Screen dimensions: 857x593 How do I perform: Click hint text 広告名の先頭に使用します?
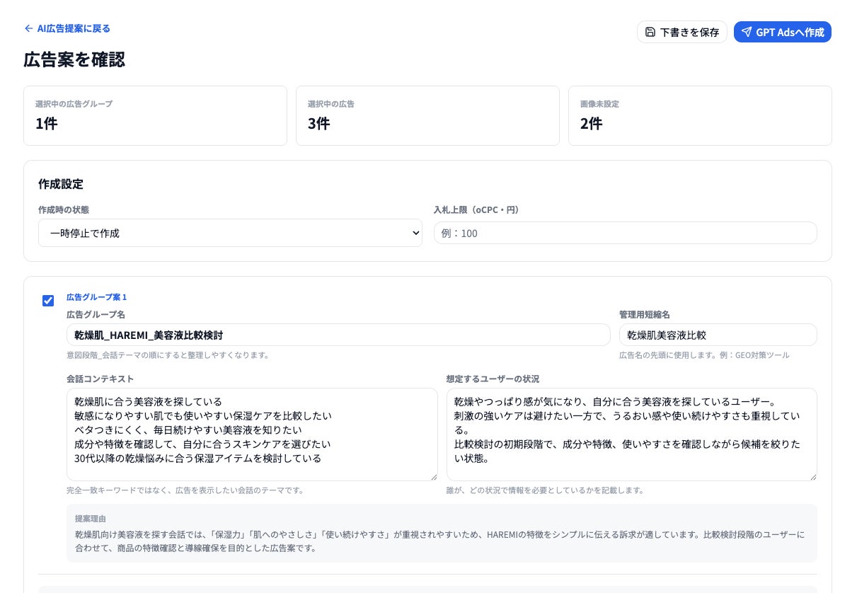tap(704, 355)
